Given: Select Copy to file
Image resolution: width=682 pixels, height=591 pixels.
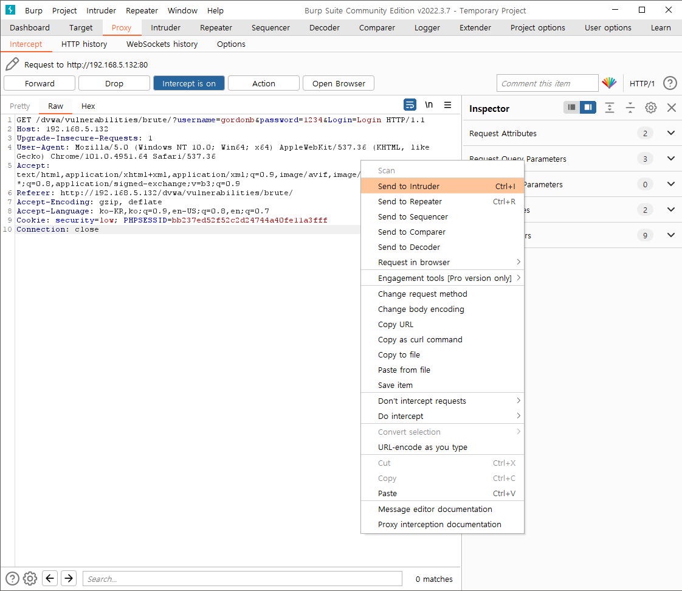Looking at the screenshot, I should pos(443,354).
